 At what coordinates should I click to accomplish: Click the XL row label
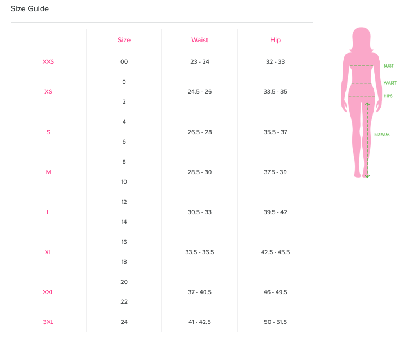[48, 252]
